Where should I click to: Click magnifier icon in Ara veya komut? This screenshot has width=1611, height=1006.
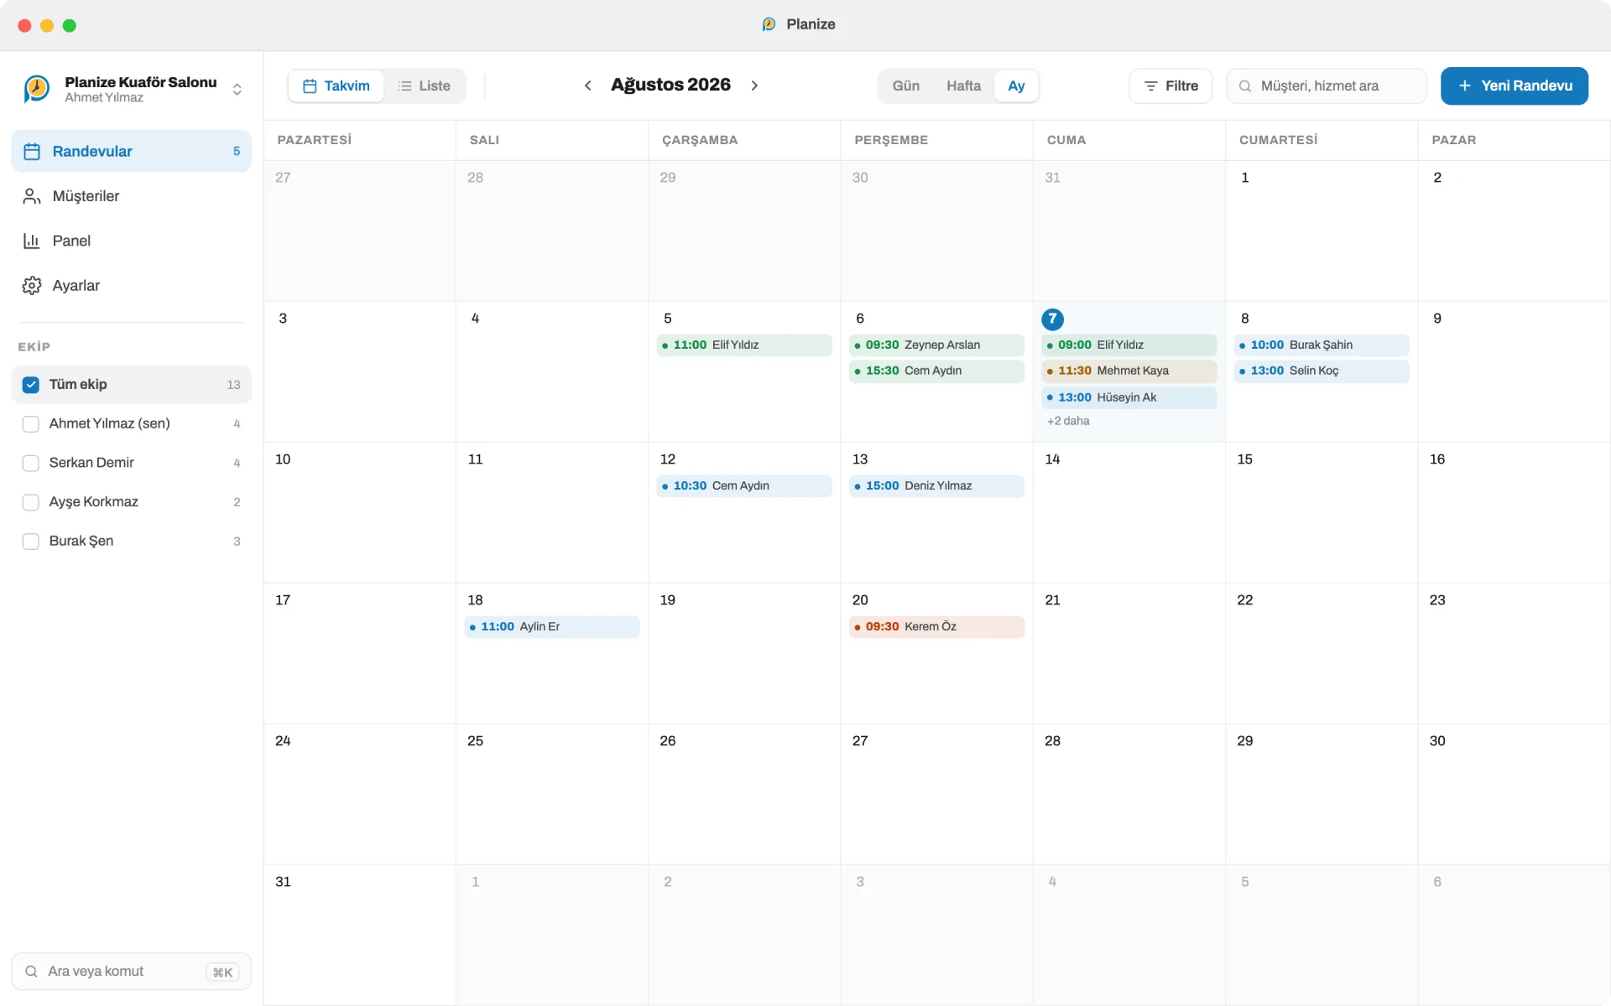point(31,971)
